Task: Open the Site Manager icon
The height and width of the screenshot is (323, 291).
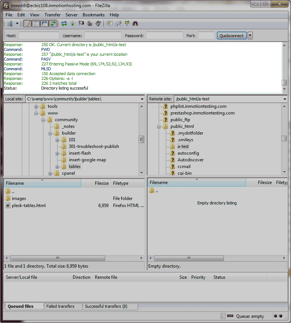Action: pos(10,24)
